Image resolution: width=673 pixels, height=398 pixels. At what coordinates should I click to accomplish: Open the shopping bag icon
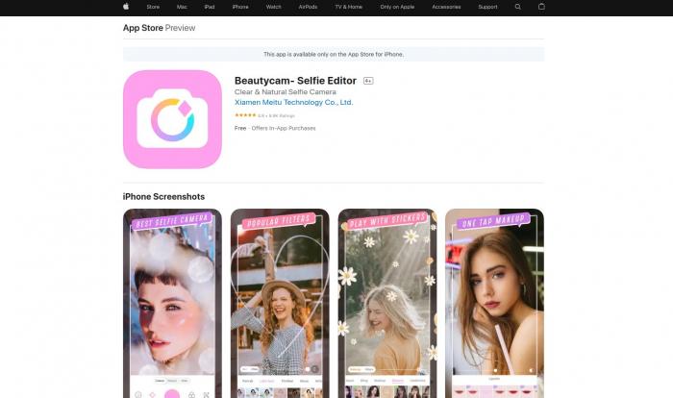pyautogui.click(x=542, y=7)
